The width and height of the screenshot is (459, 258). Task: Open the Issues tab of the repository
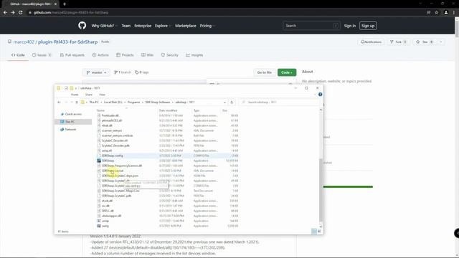coord(42,55)
